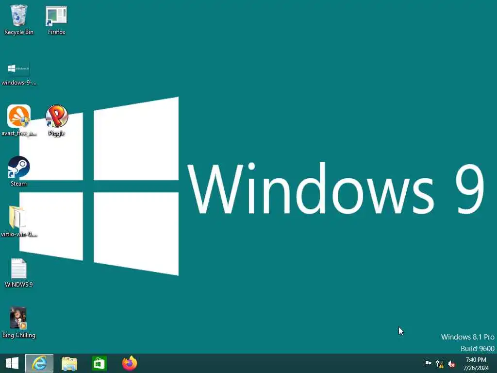Open the Start menu from the taskbar
The image size is (497, 373).
(x=12, y=363)
